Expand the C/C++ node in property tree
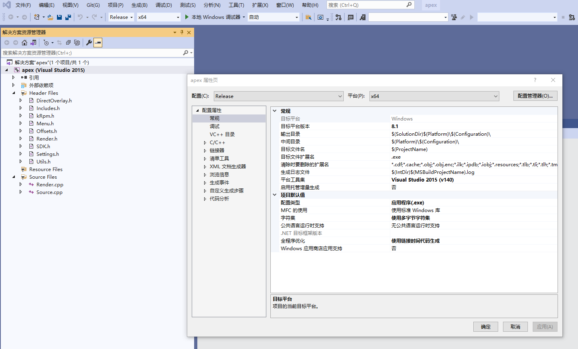 [x=205, y=143]
